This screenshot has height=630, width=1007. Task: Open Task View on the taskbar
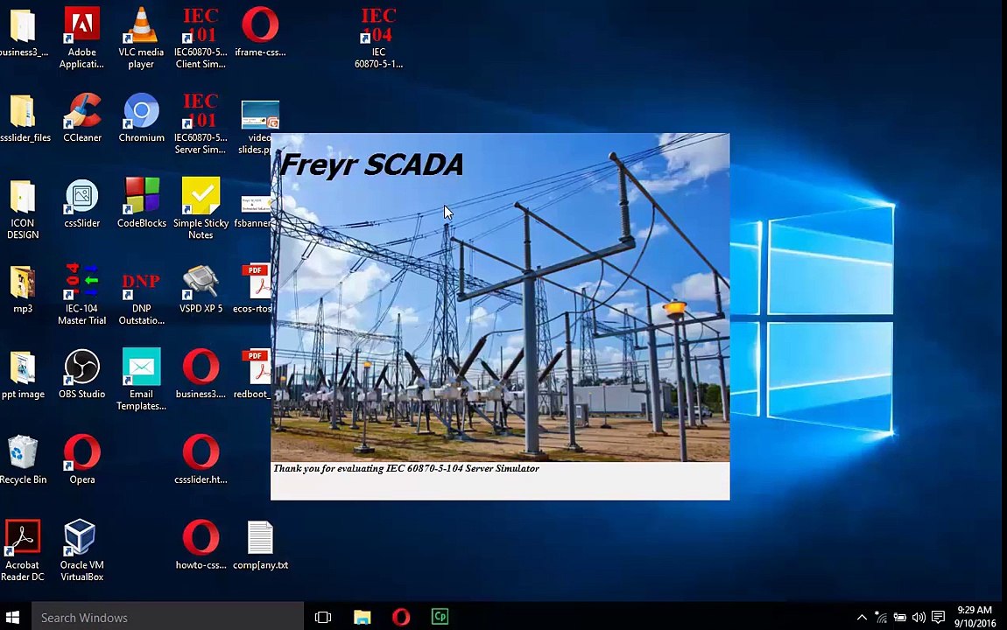[323, 617]
